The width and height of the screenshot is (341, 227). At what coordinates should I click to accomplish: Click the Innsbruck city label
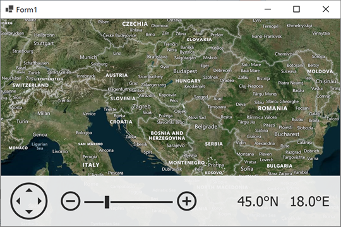coord(86,76)
